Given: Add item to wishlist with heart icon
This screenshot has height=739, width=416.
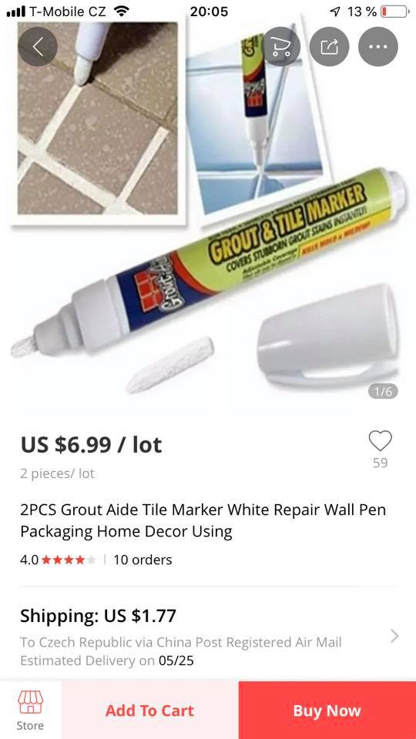Looking at the screenshot, I should click(x=380, y=441).
